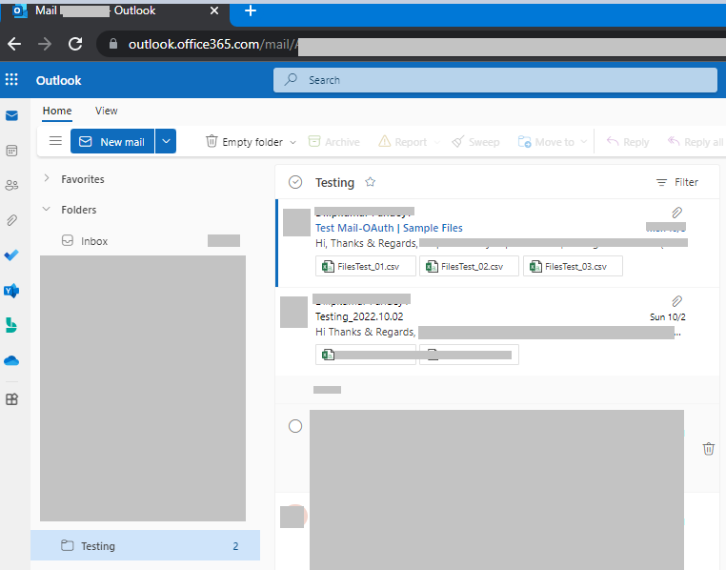Click the address bar lock icon
This screenshot has width=726, height=570.
113,44
